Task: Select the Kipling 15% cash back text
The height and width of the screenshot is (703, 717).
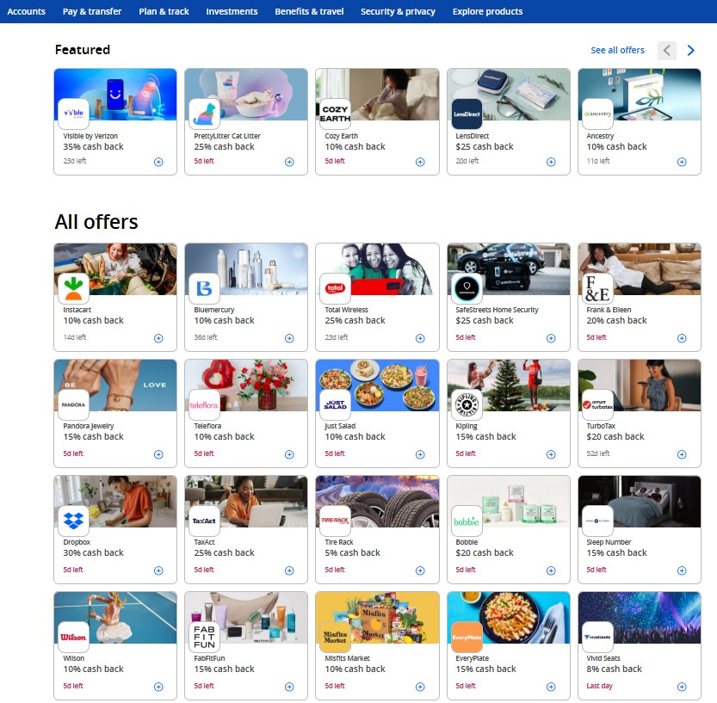Action: pyautogui.click(x=485, y=437)
